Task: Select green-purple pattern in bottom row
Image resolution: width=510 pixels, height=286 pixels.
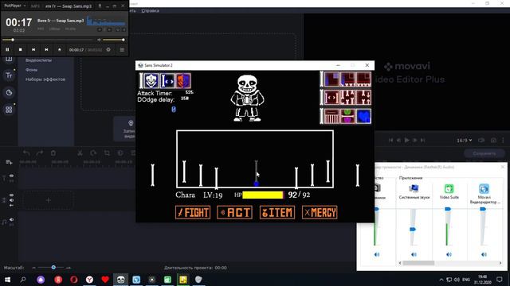Action: [x=347, y=116]
